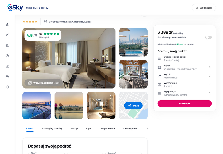Select the clock last-minute sidebar icon
Image resolution: width=223 pixels, height=154 pixels.
coord(8,56)
